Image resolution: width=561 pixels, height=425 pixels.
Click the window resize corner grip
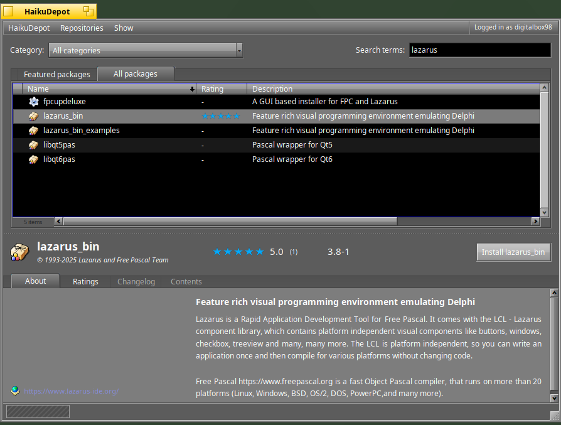click(x=555, y=416)
